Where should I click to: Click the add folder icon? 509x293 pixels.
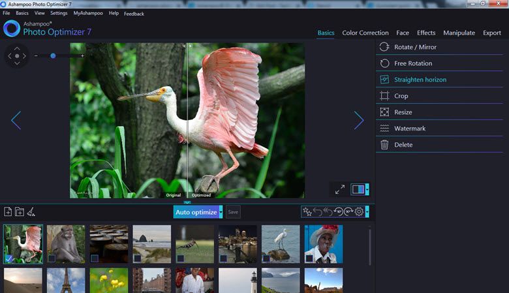[x=20, y=212]
